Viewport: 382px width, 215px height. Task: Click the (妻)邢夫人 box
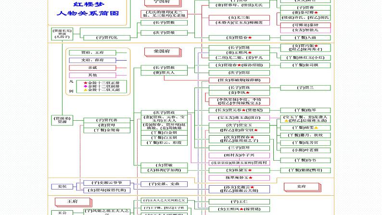[x=164, y=73]
